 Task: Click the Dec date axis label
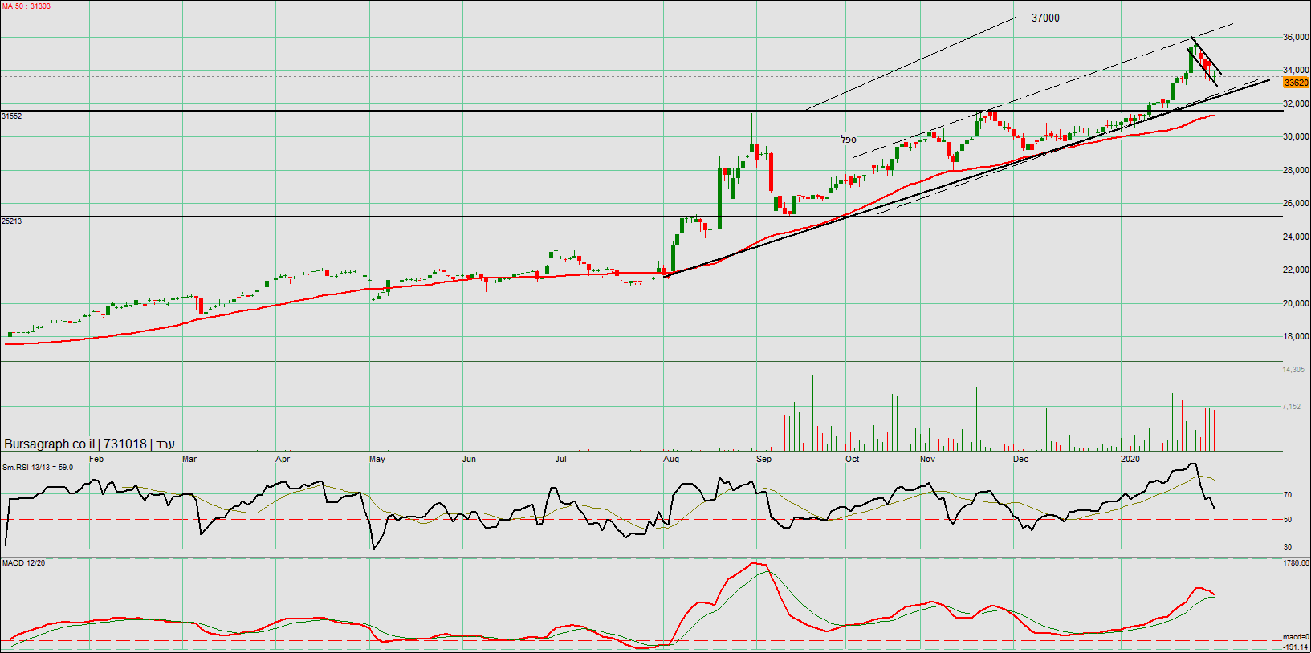pyautogui.click(x=1020, y=460)
